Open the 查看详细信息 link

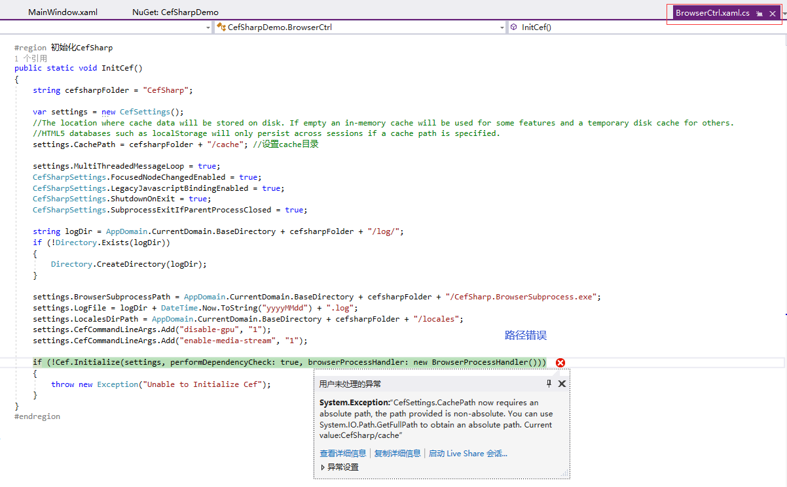tap(342, 453)
